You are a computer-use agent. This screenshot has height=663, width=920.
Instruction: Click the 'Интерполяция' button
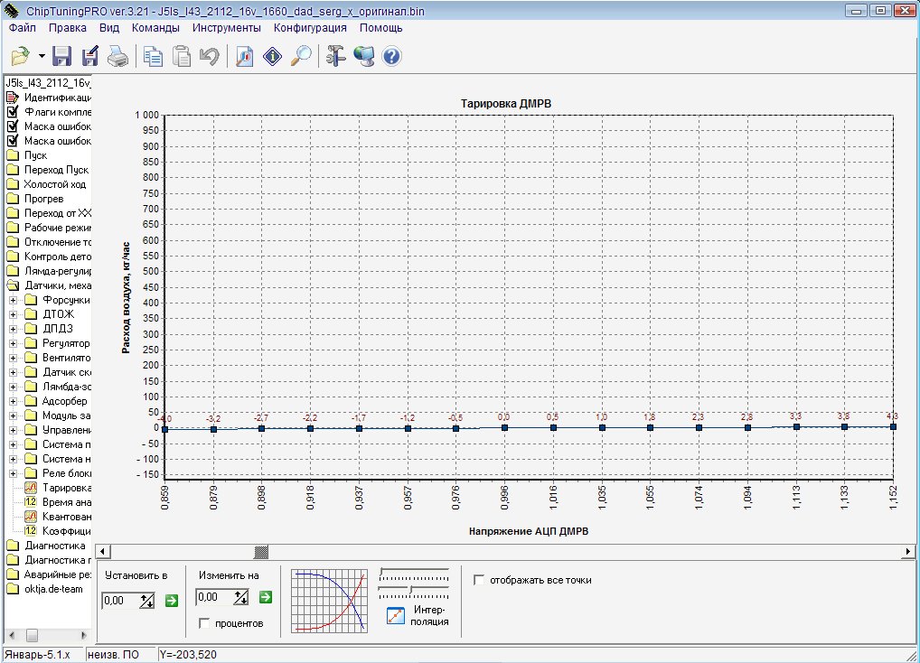395,616
